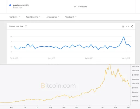Click the plus icon beside Compare
Image resolution: width=140 pixels, height=109 pixels.
point(75,7)
